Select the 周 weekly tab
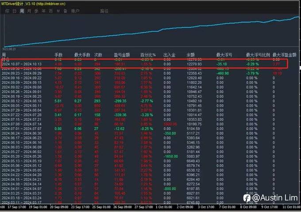The image size is (301, 212). click(22, 11)
